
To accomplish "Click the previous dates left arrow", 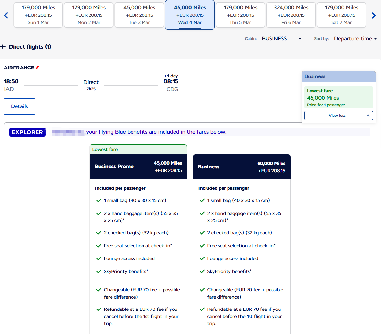I will (6, 15).
